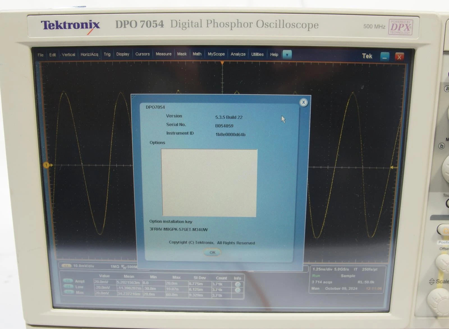The width and height of the screenshot is (449, 329).
Task: Open the Mask menu
Action: [x=182, y=54]
